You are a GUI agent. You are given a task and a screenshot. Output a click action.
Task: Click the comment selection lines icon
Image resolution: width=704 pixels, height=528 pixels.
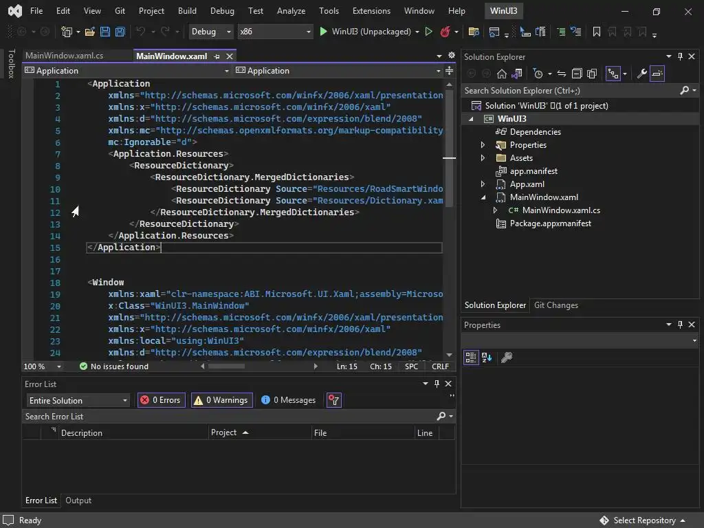(x=561, y=32)
